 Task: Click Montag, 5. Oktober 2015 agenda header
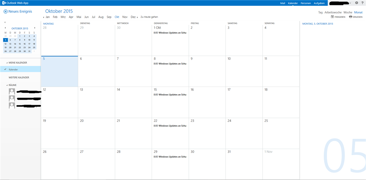[x=318, y=24]
